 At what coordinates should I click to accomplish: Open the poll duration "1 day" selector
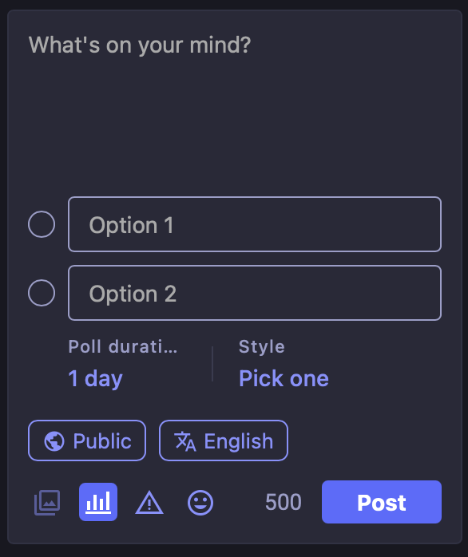click(x=95, y=379)
